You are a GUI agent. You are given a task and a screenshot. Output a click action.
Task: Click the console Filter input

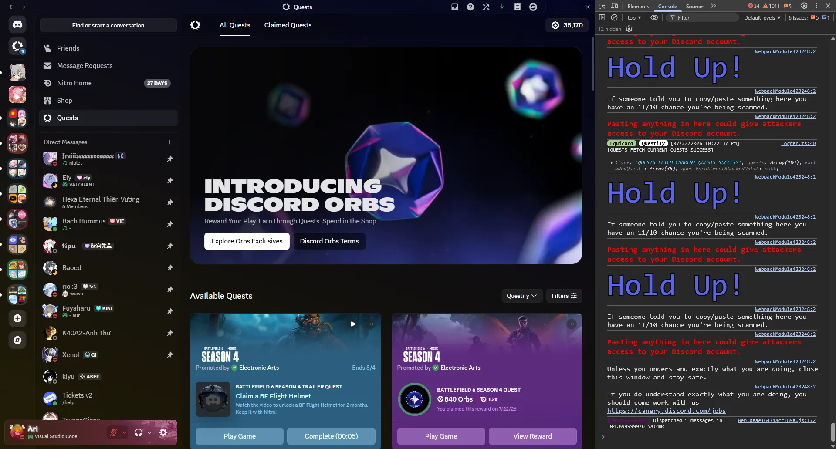tap(702, 18)
